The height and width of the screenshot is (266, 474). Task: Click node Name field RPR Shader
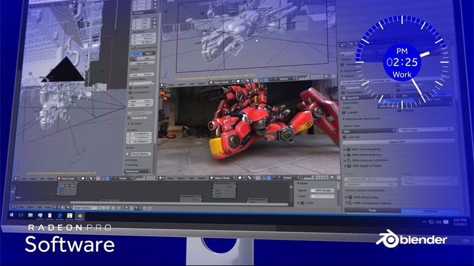[322, 190]
